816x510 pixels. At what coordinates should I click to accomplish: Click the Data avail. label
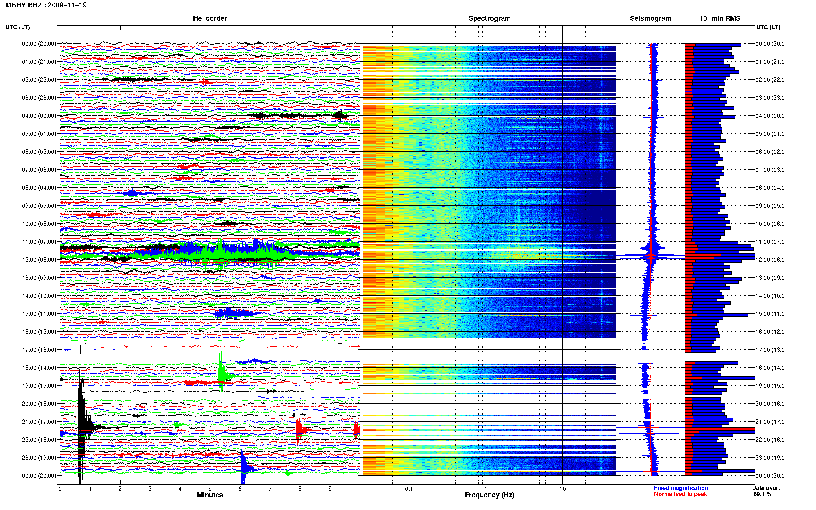coord(766,488)
